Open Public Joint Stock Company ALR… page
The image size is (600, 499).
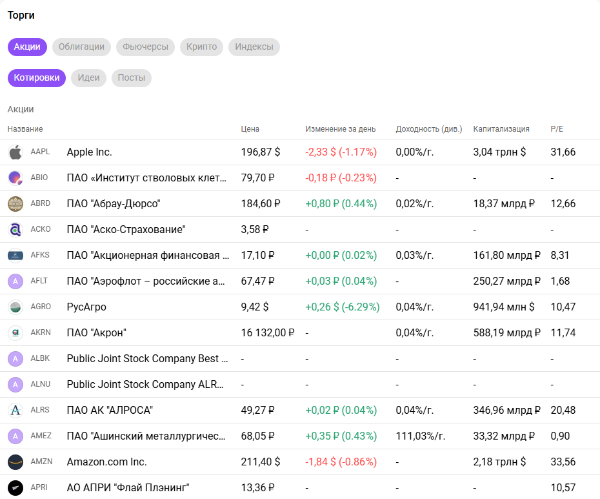click(x=145, y=385)
